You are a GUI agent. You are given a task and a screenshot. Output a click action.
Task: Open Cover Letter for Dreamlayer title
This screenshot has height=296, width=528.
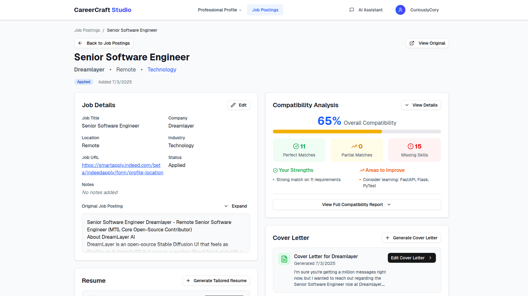[326, 256]
